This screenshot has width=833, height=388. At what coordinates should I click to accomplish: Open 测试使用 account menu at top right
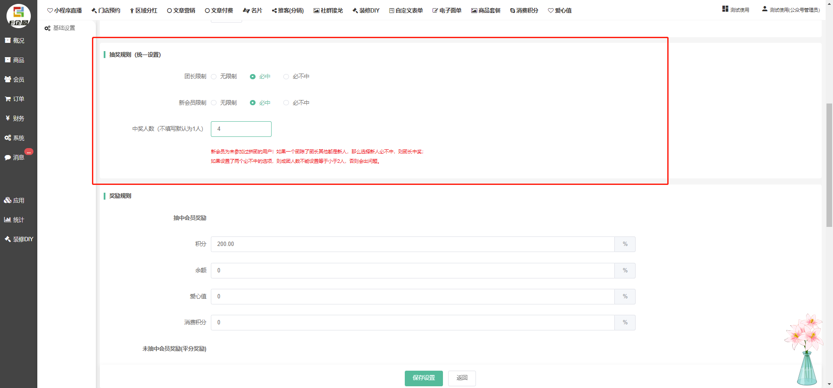(x=736, y=10)
